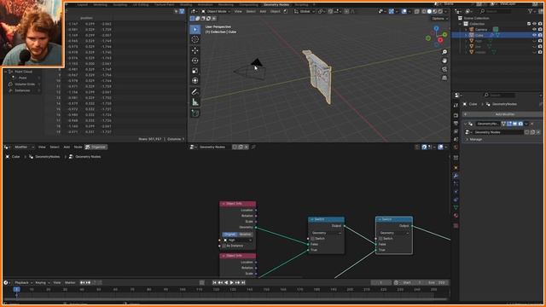This screenshot has width=546, height=307.
Task: Collapse the GeometryNodes modifier panel arrow
Action: [x=466, y=124]
